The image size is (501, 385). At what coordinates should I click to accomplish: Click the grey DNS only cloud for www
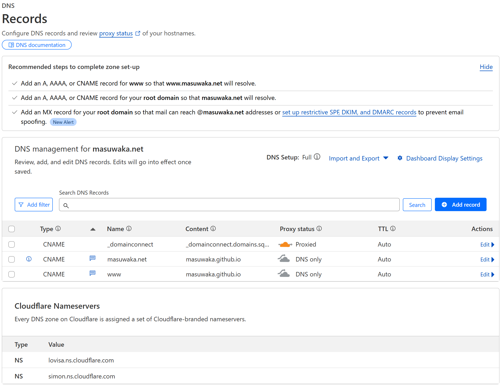284,274
